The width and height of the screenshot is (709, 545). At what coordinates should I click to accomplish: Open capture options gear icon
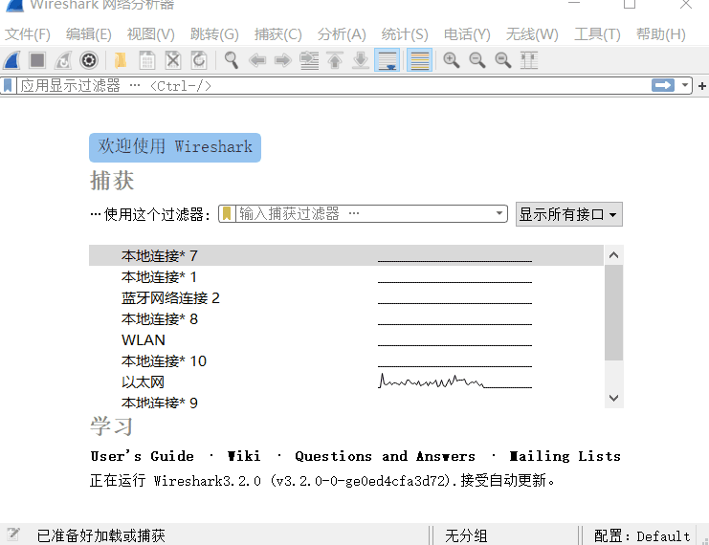point(89,60)
